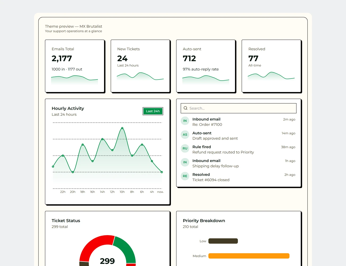Click the IN badge beside Re: Order #7100

[185, 121]
